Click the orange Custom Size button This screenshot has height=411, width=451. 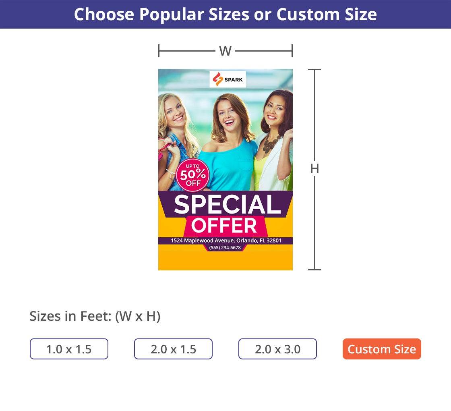coord(382,349)
